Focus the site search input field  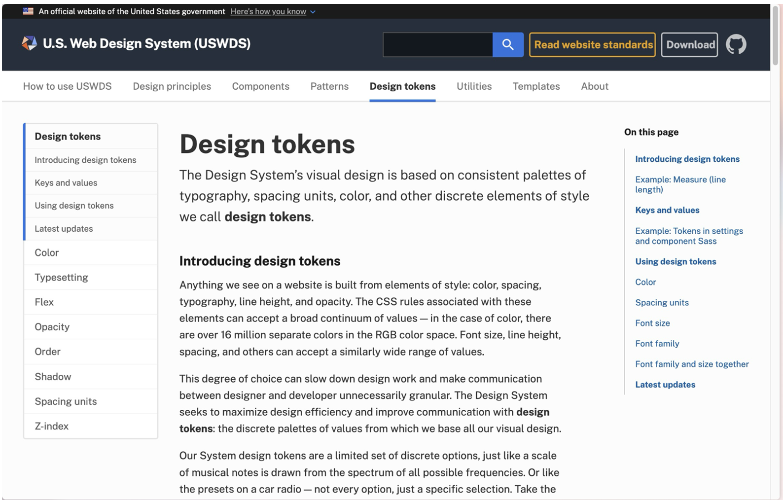pos(438,45)
